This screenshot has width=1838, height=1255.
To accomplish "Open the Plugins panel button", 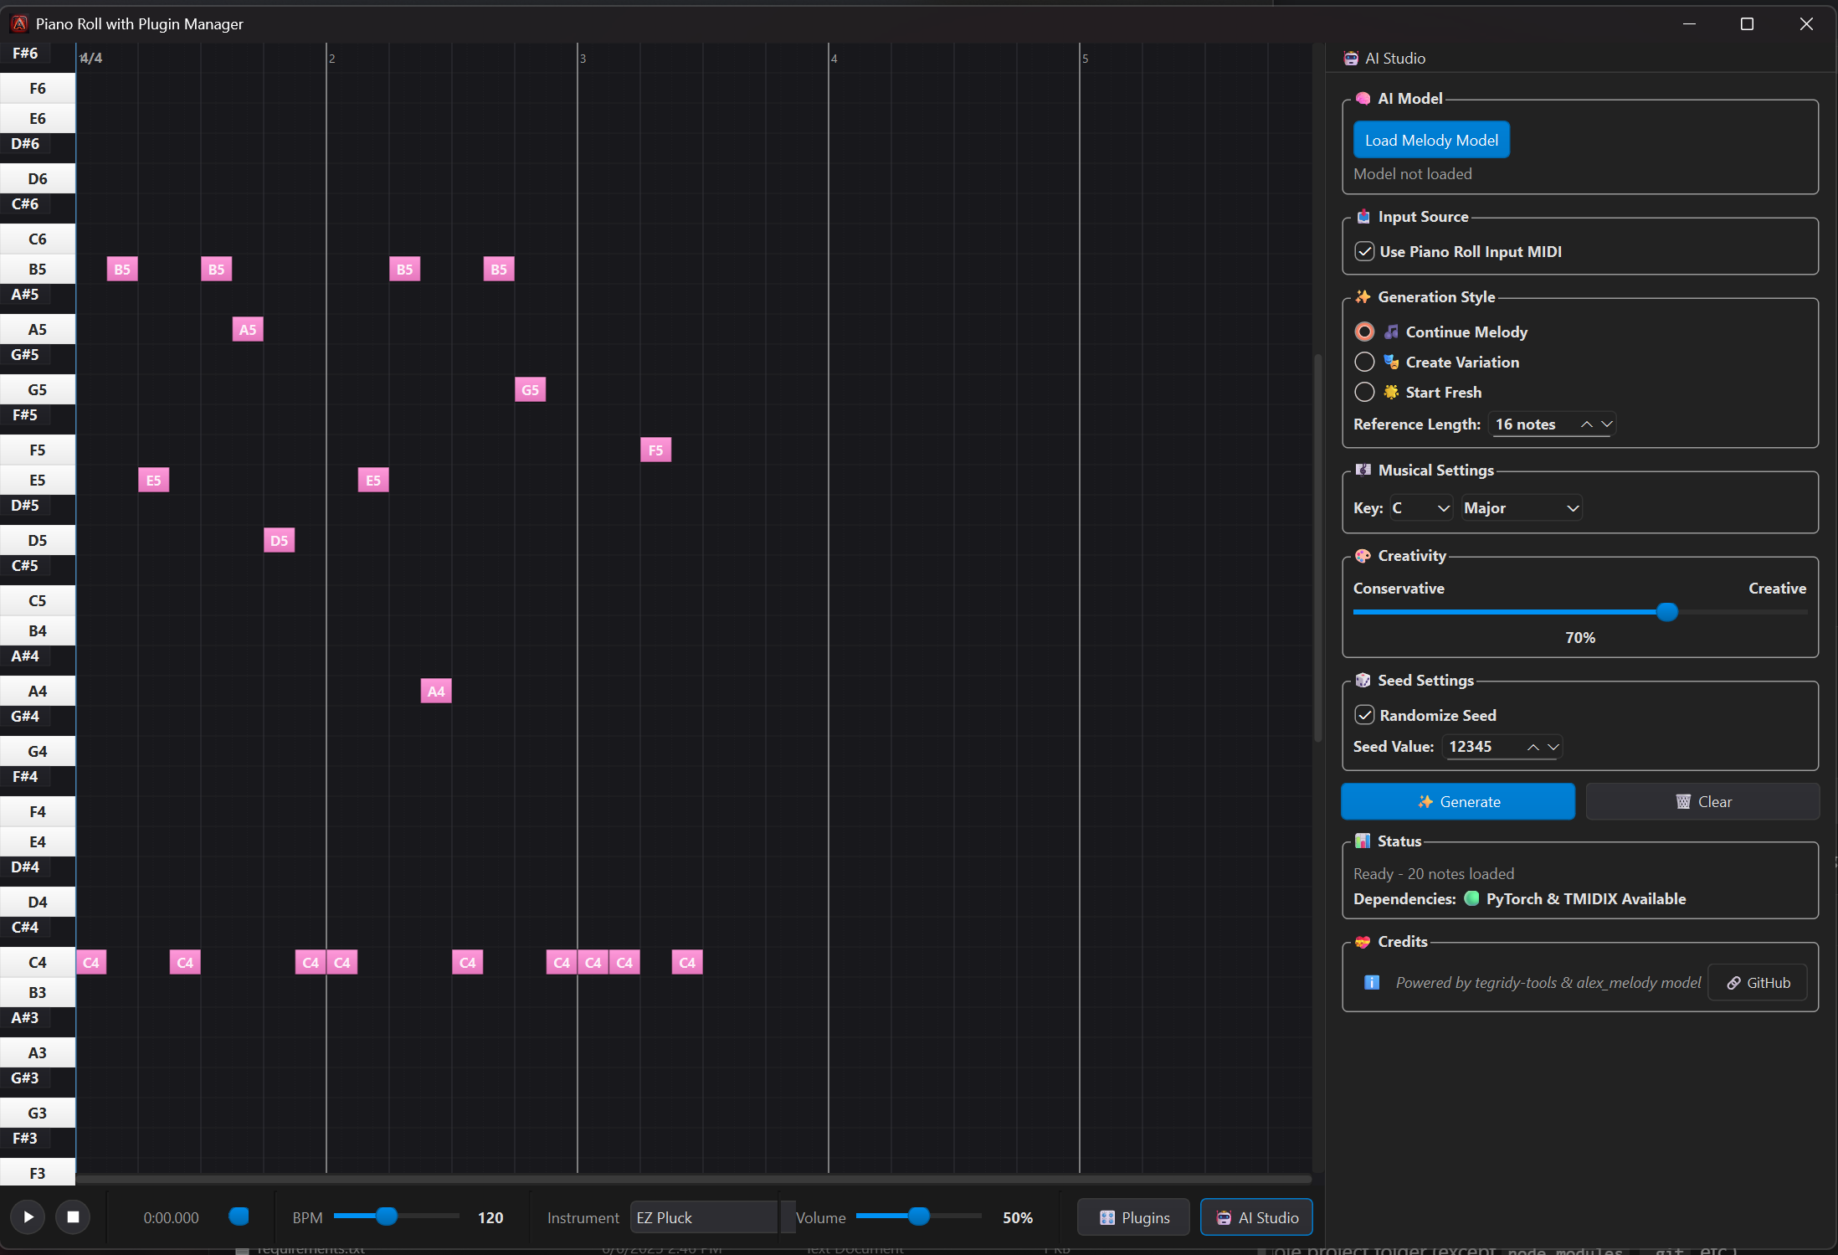I will 1133,1217.
